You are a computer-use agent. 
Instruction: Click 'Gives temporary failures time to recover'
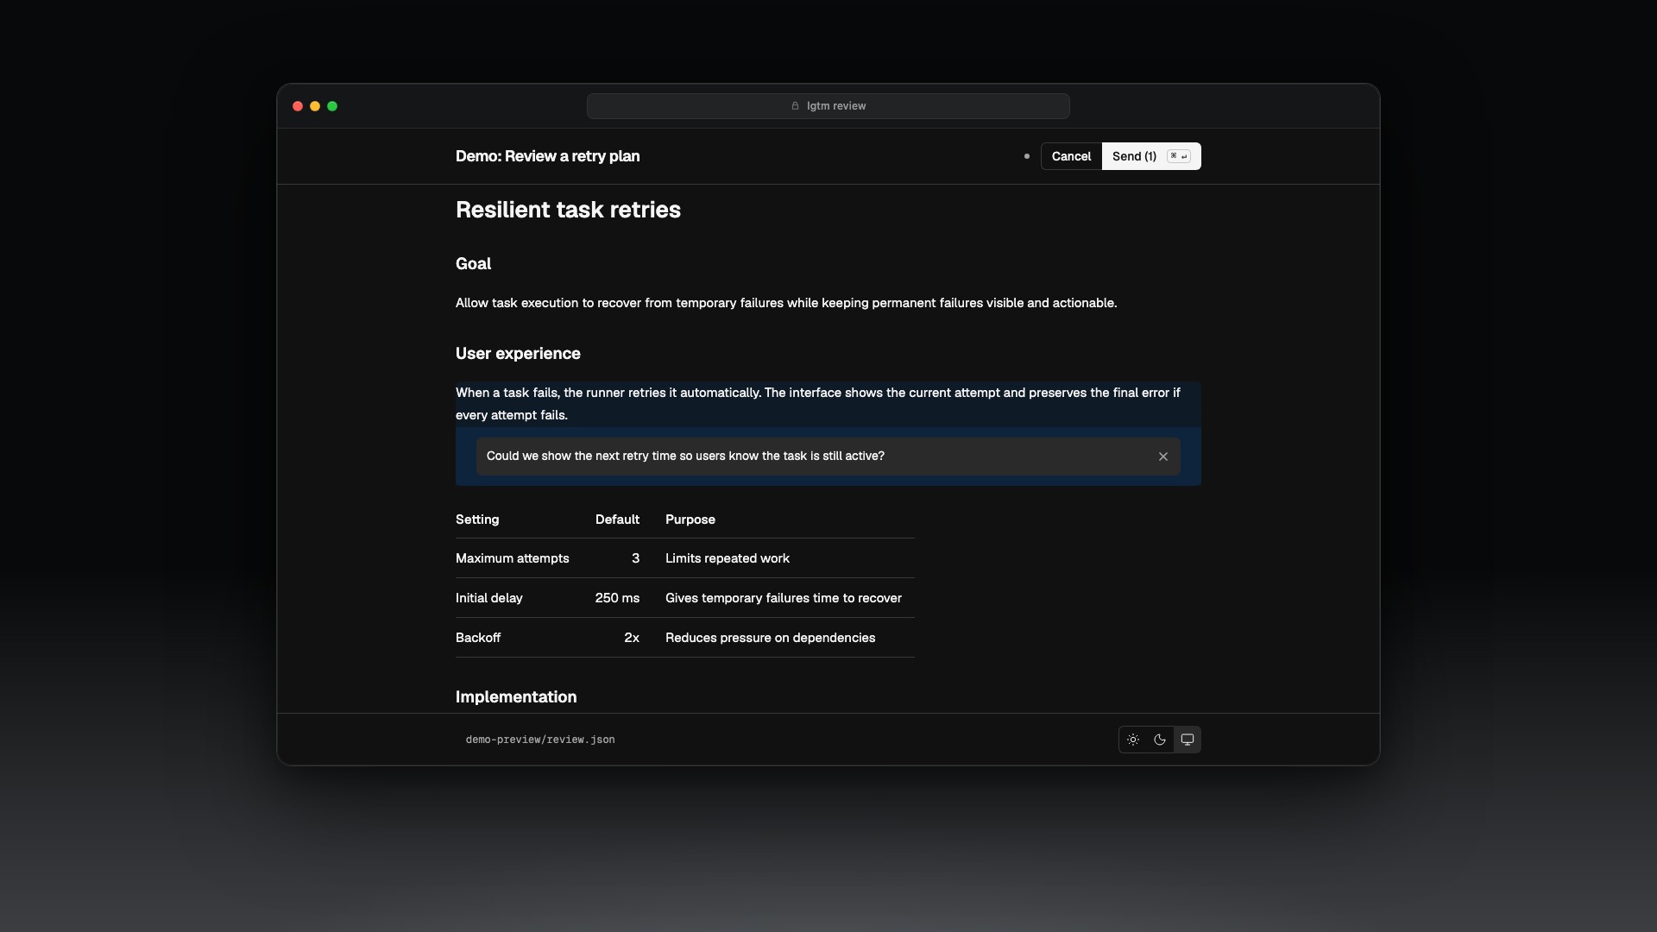(784, 598)
